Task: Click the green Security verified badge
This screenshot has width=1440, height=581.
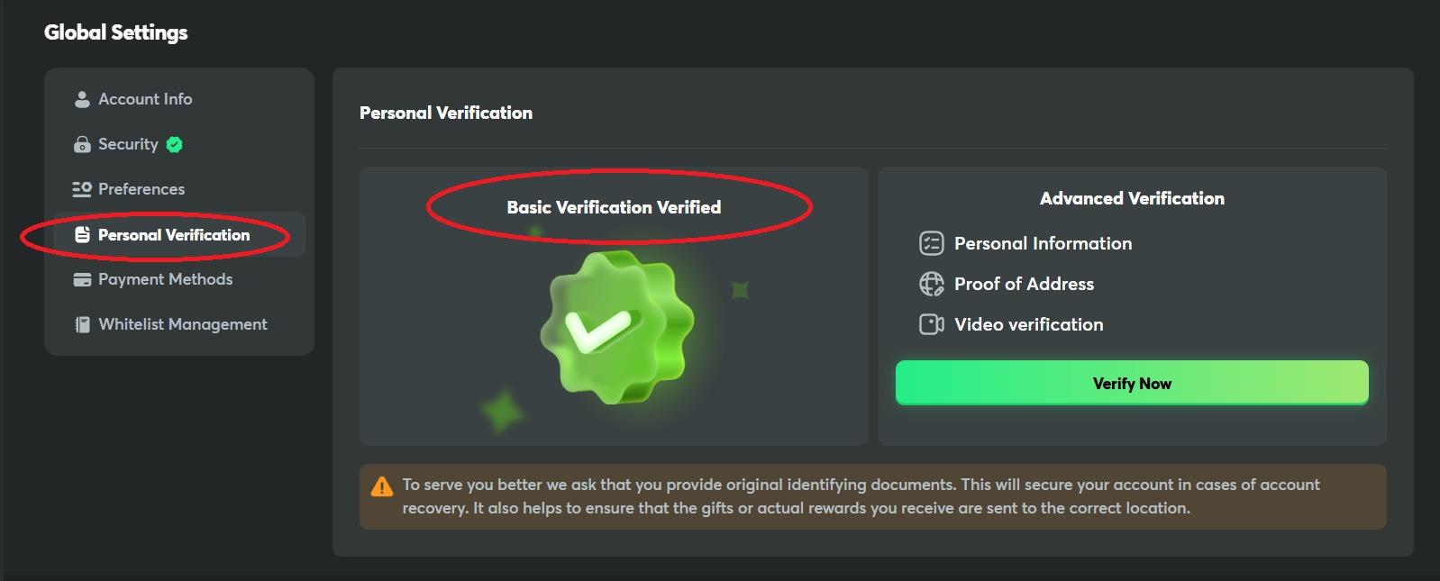Action: tap(175, 144)
